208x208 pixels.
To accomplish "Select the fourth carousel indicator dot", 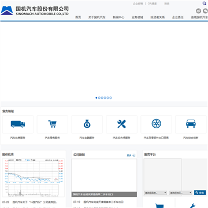I will tap(105, 98).
